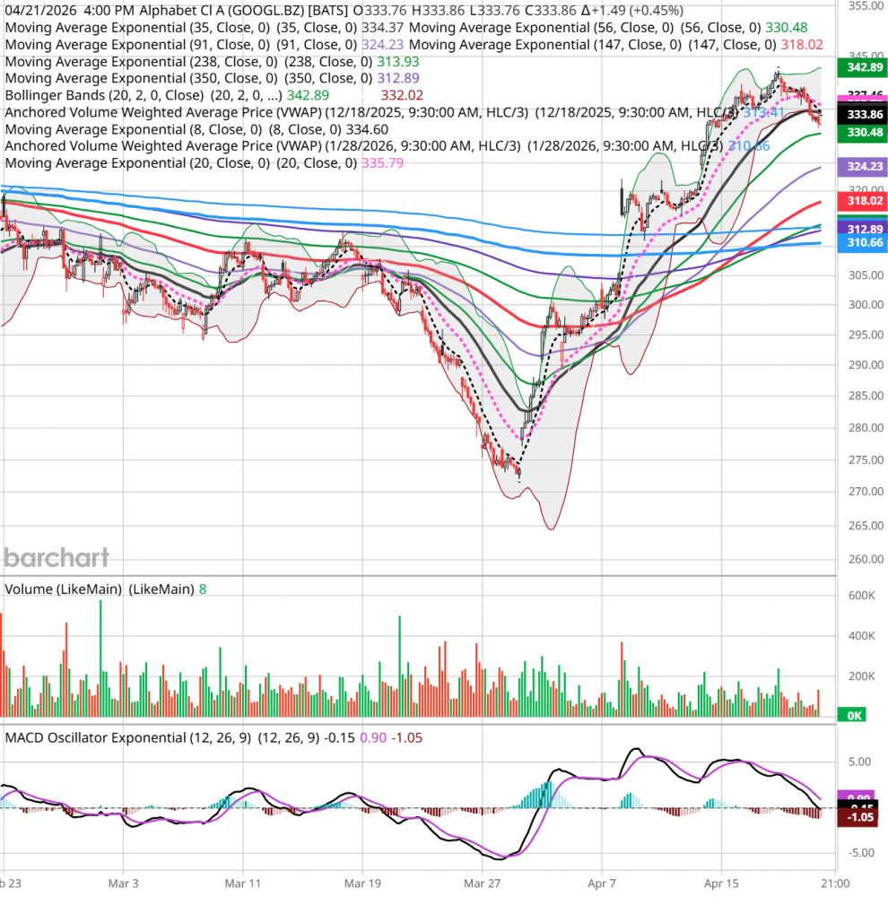Click the 'Mar 11' date on time axis
888x897 pixels.
[242, 884]
